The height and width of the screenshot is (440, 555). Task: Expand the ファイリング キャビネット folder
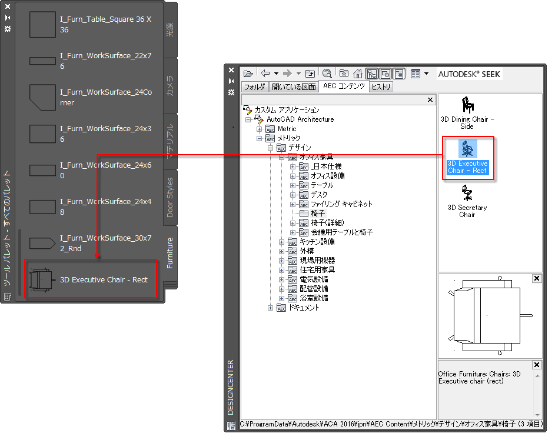coord(293,205)
